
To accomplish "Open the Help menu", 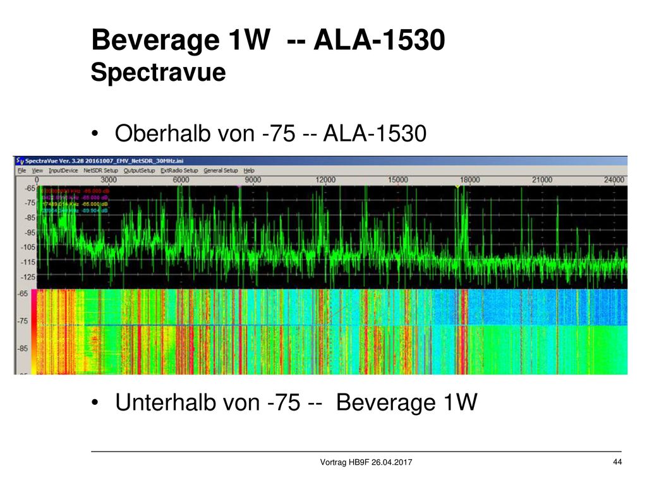I will pos(249,171).
